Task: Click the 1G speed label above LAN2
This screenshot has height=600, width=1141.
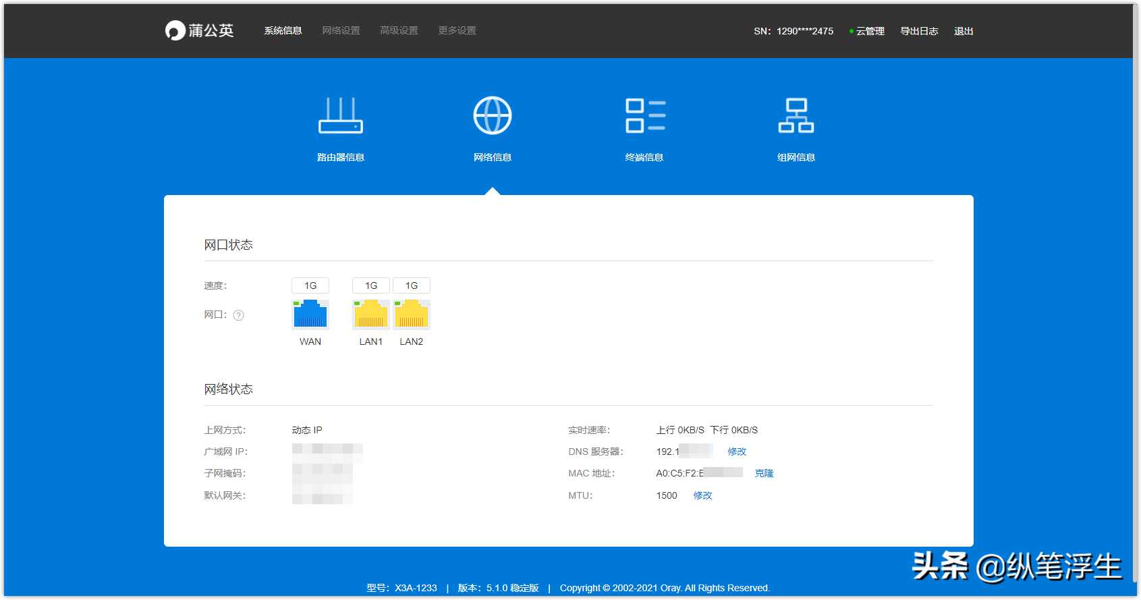Action: (412, 285)
